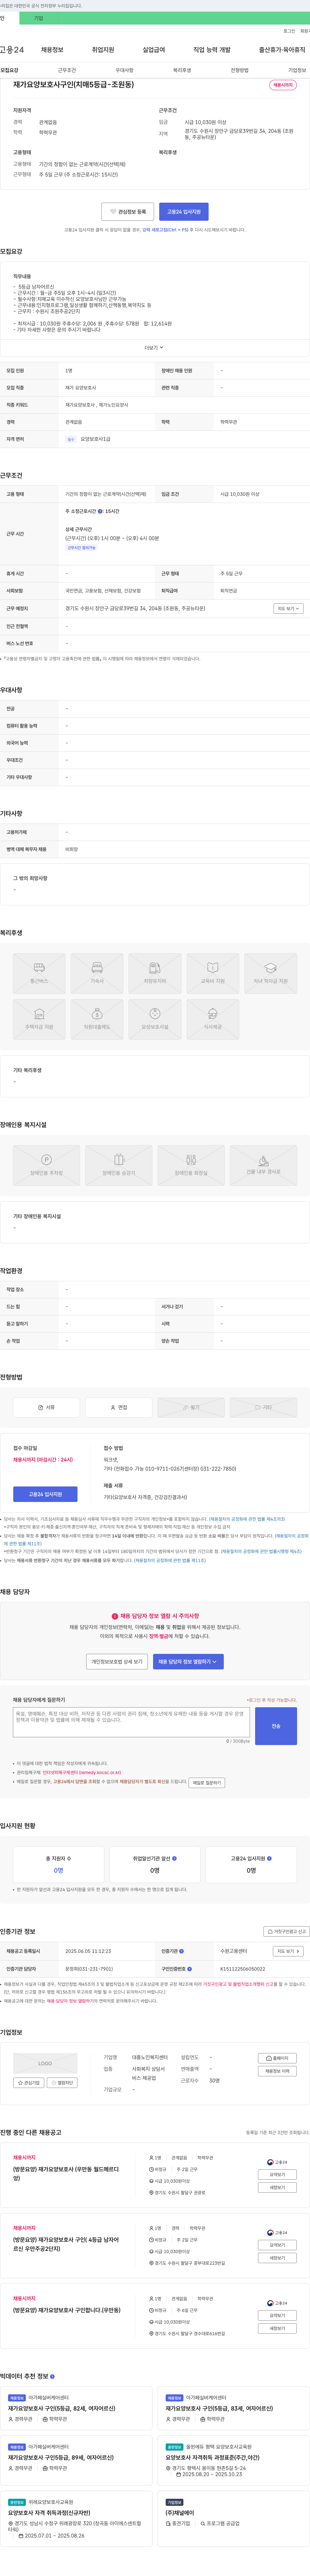Click the company LOGO thumbnail

[x=45, y=2063]
